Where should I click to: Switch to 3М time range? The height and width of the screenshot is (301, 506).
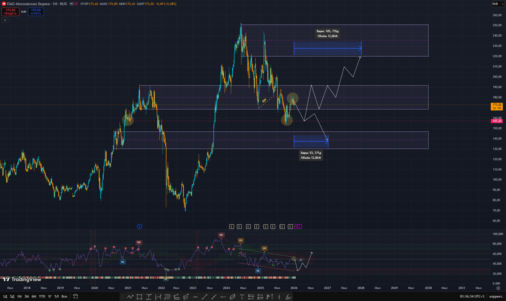(26, 296)
